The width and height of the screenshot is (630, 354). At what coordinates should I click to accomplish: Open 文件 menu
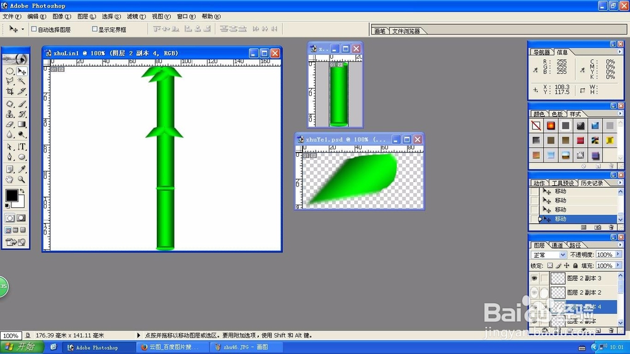coord(11,16)
